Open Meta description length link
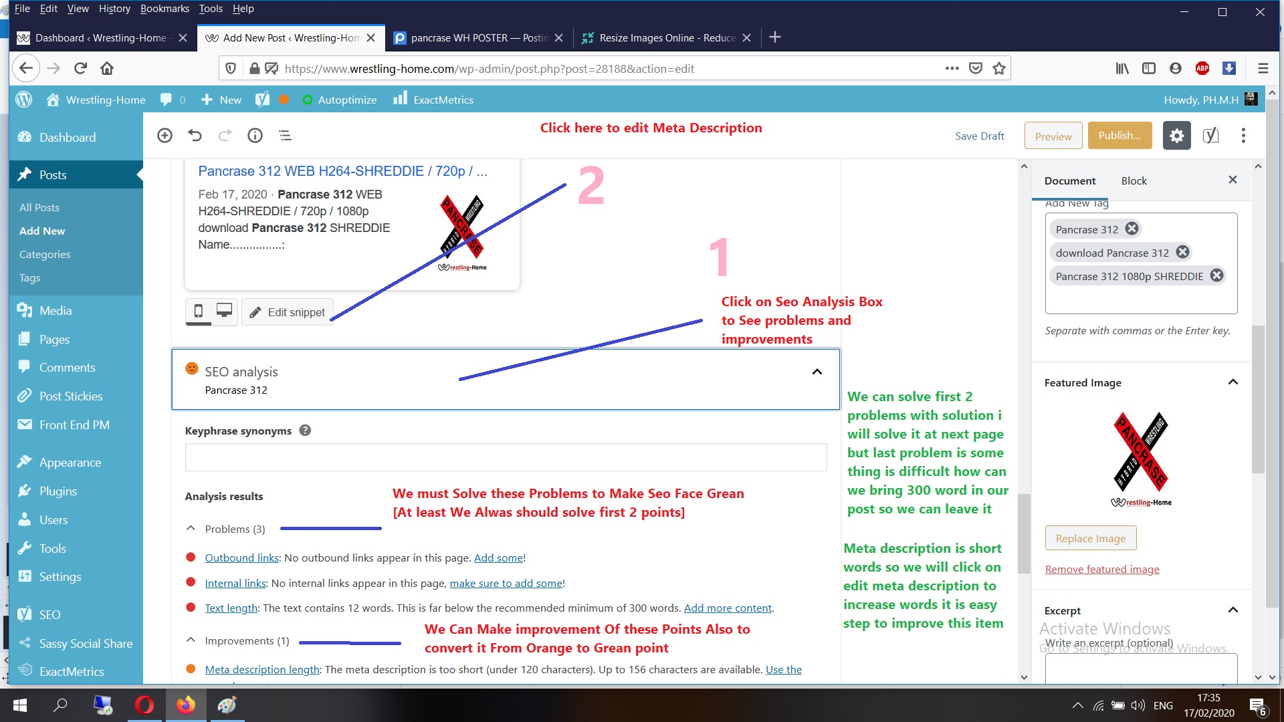Screen dimensions: 1284x722 pos(262,669)
